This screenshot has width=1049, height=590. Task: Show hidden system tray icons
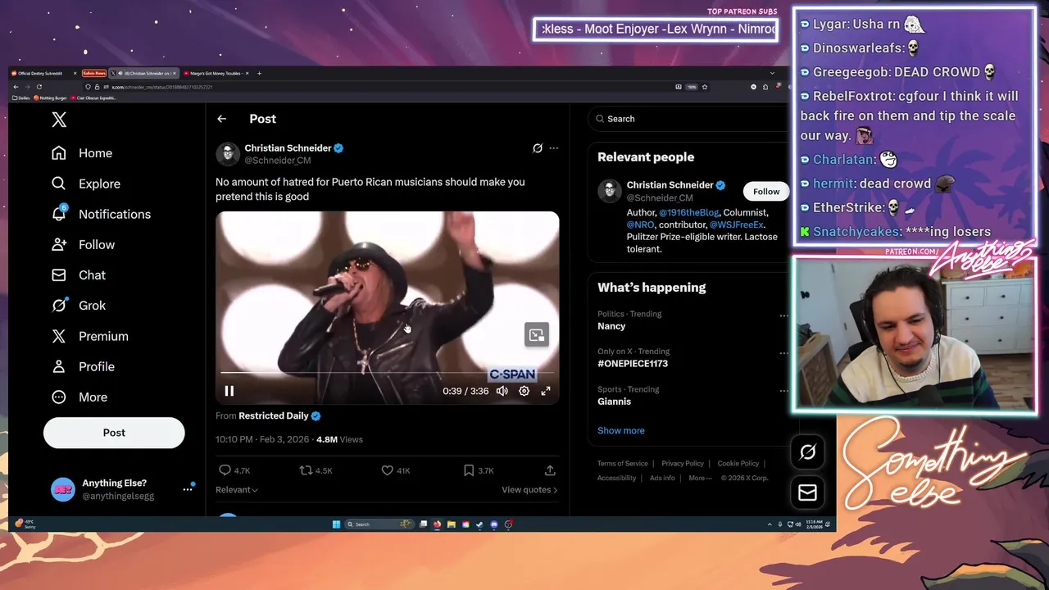coord(770,524)
